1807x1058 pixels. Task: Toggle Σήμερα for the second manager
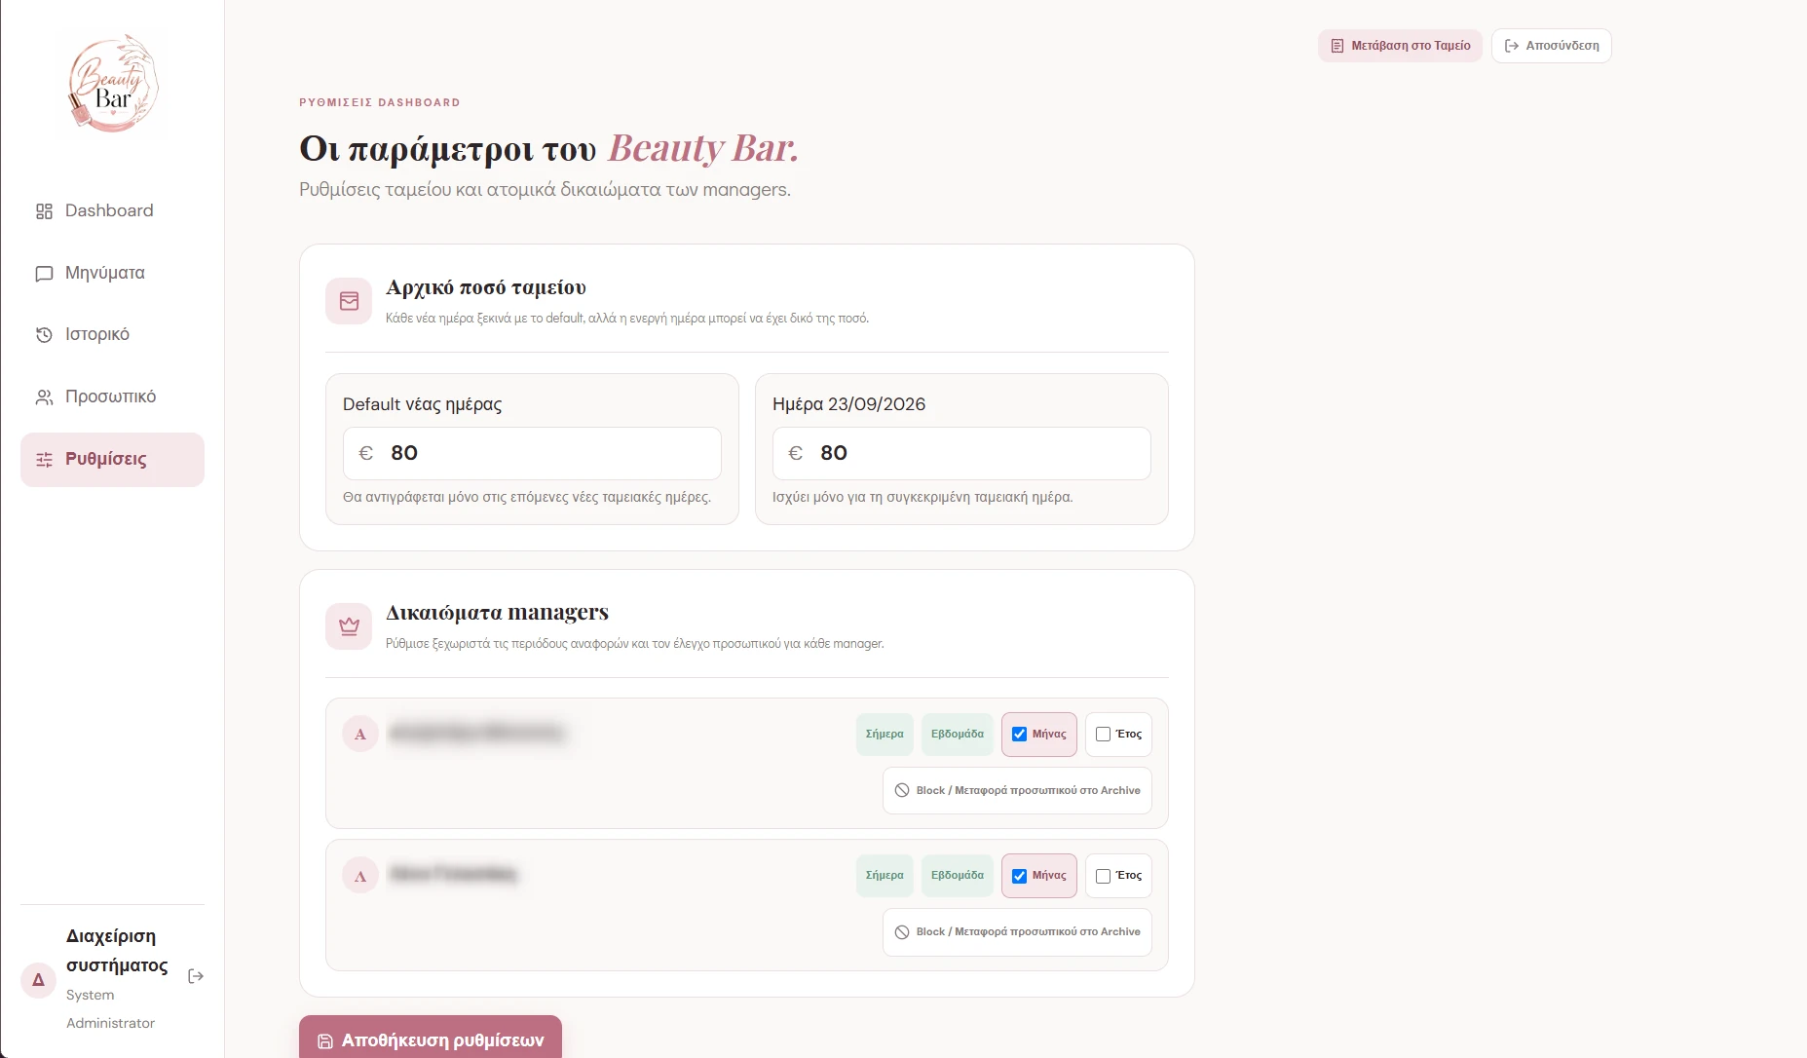click(885, 876)
